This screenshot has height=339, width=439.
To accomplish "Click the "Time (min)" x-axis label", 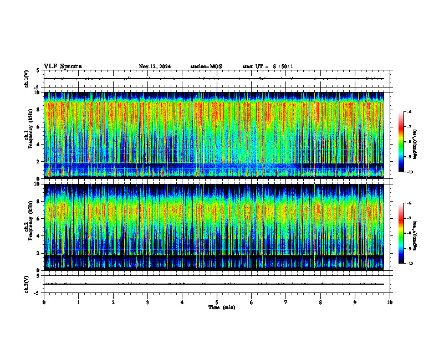I will (x=222, y=307).
